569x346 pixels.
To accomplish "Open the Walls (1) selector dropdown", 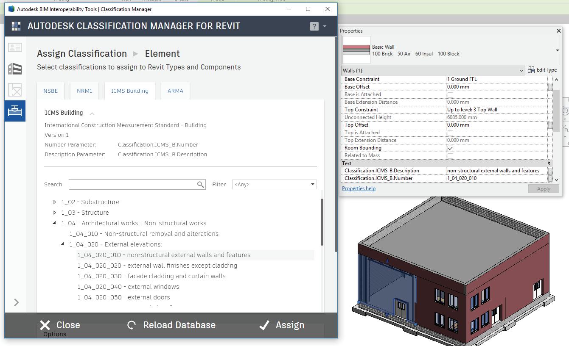I will point(433,71).
